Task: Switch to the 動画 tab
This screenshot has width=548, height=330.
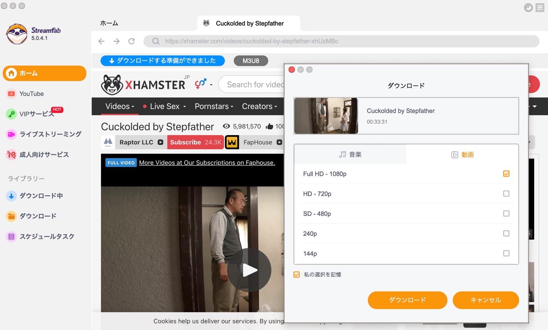Action: click(462, 154)
